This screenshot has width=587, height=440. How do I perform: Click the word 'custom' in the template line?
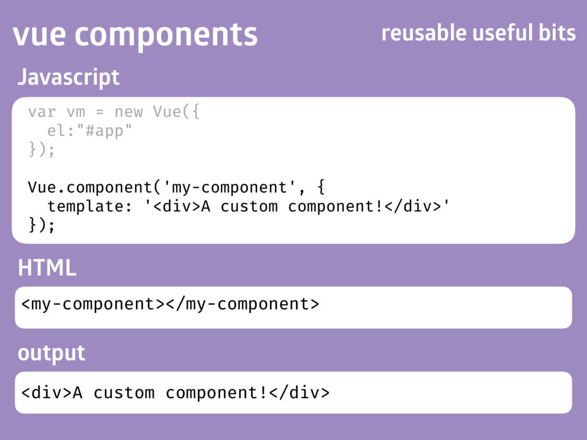coord(249,206)
